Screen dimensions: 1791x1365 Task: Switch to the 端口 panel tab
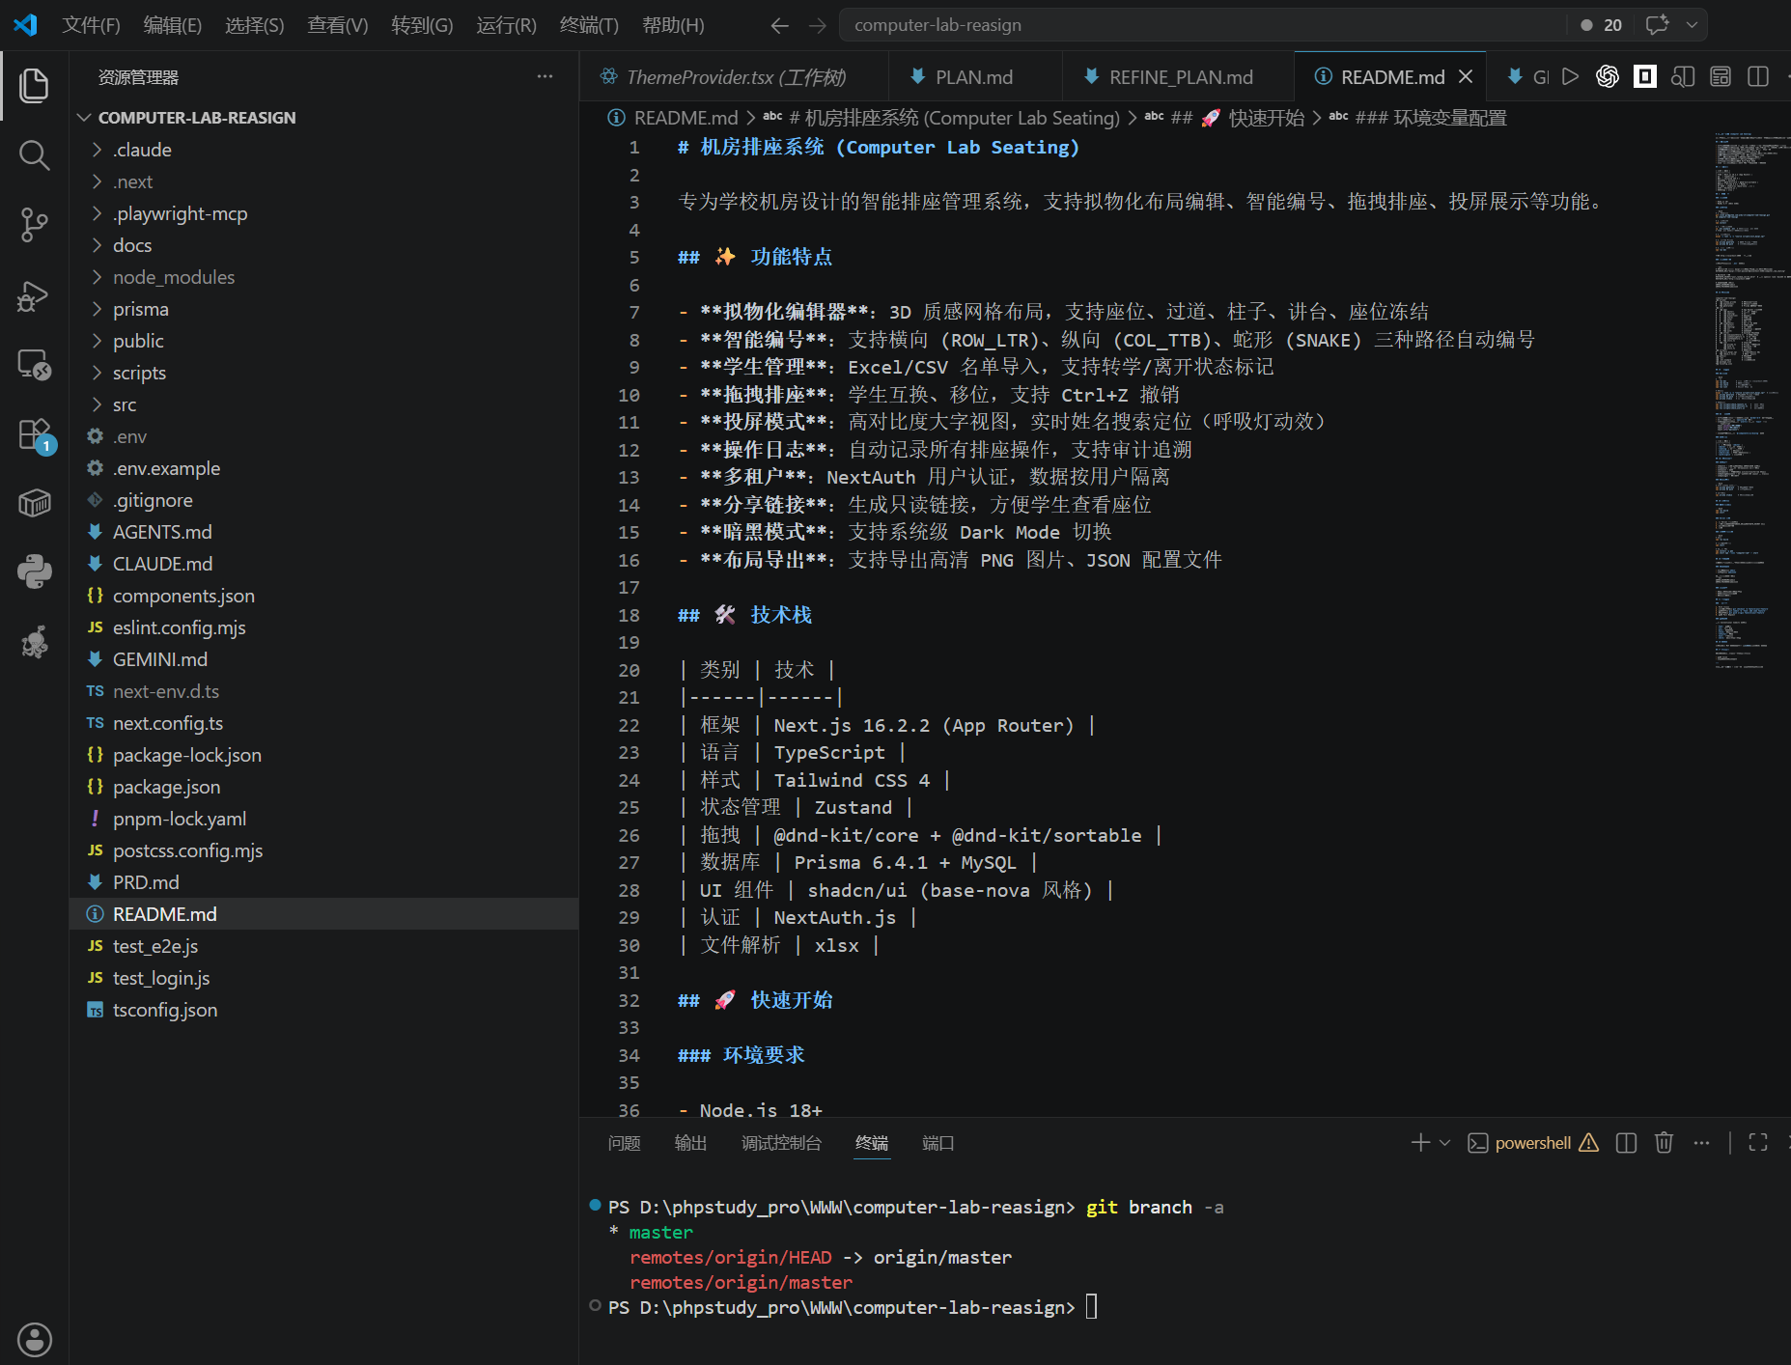937,1143
